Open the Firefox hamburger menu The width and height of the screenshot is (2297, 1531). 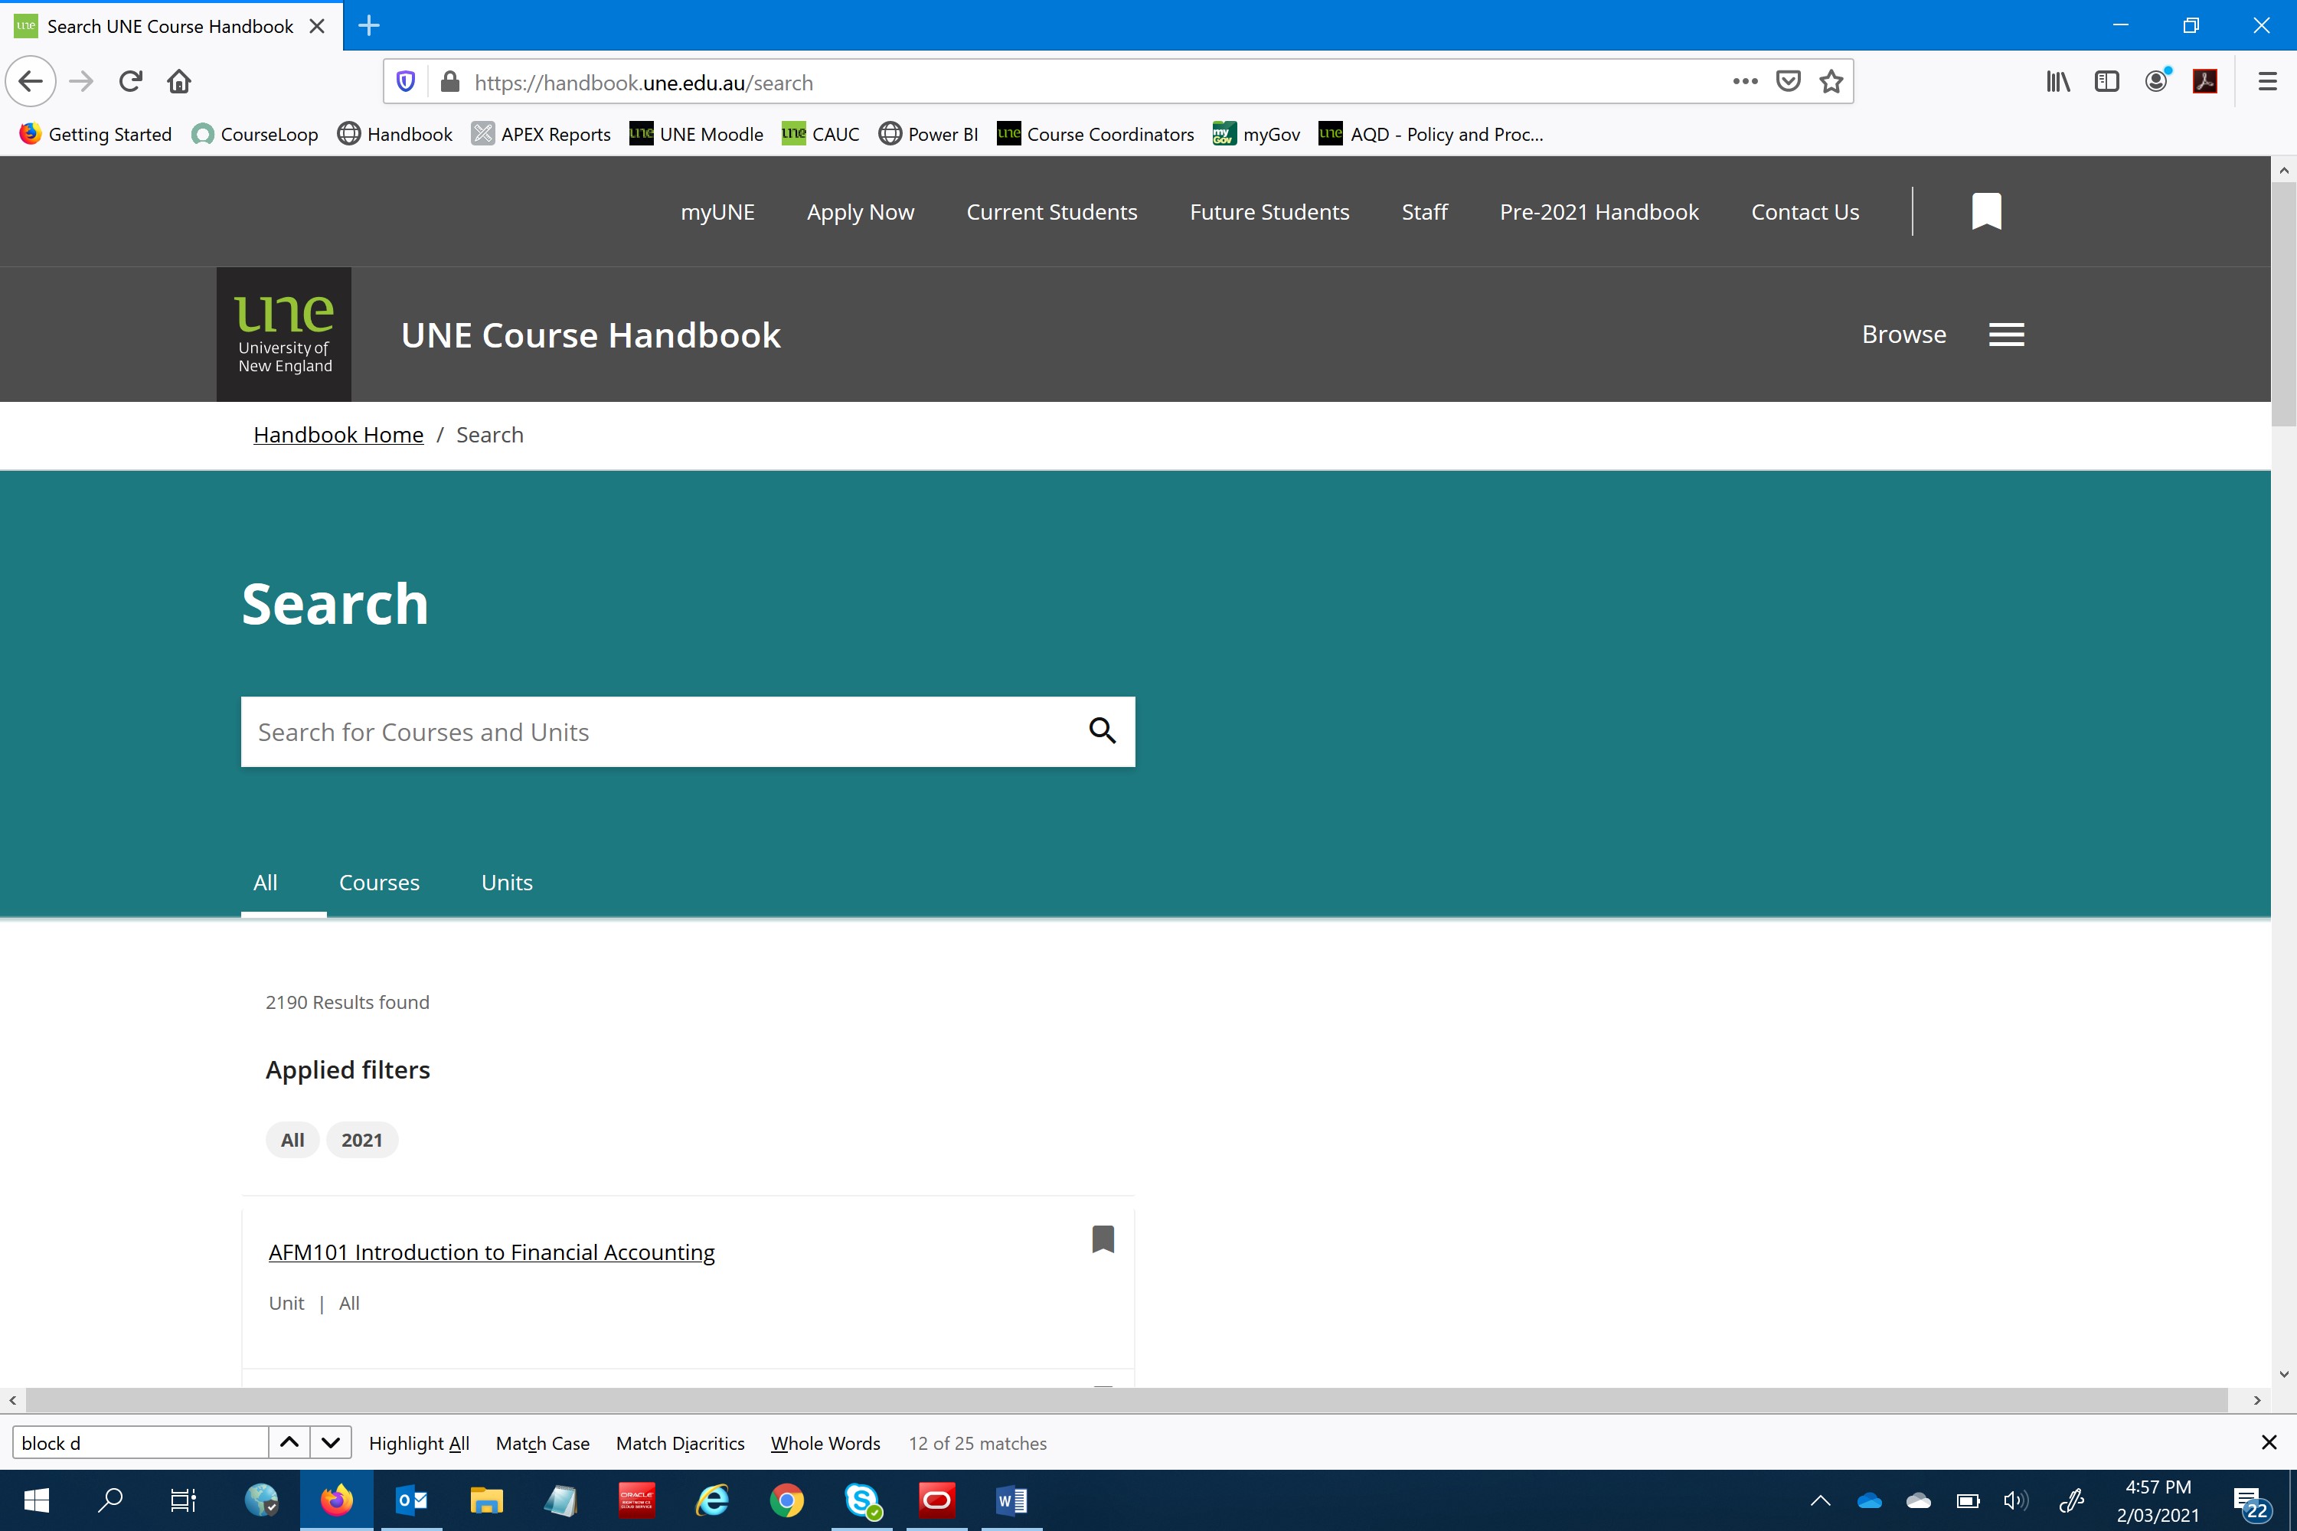(x=2268, y=82)
